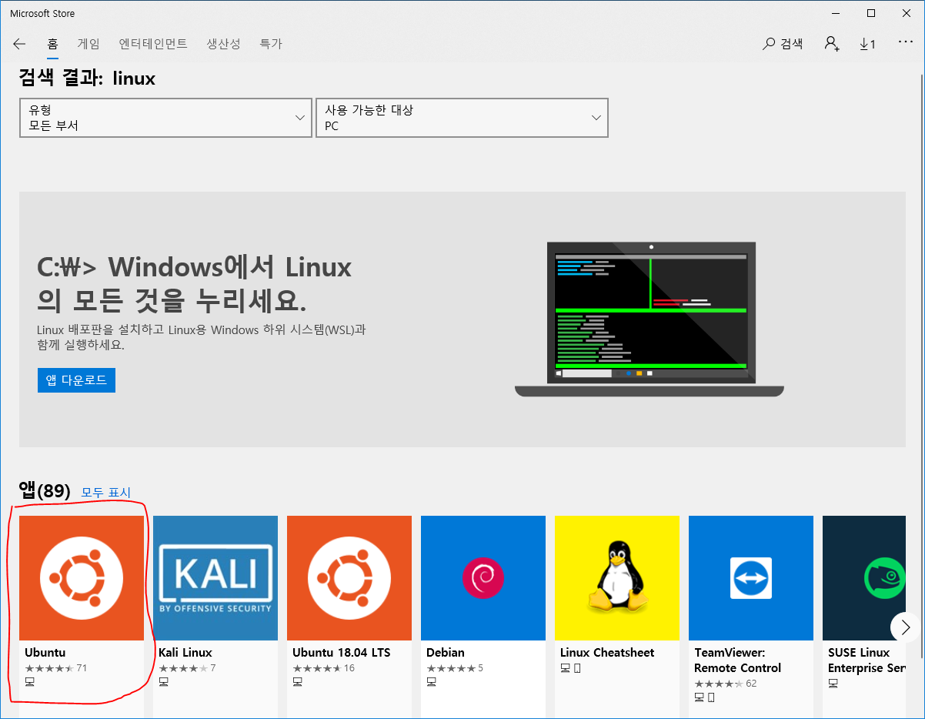925x719 pixels.
Task: Expand the 사용 가능한 대상 dropdown
Action: (x=462, y=118)
